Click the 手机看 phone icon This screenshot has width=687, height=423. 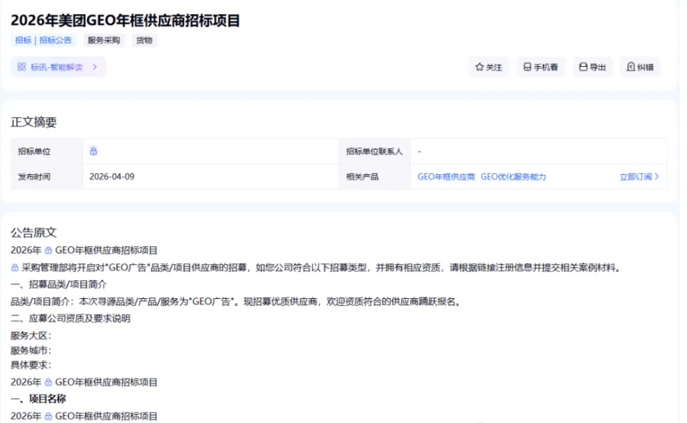(527, 67)
